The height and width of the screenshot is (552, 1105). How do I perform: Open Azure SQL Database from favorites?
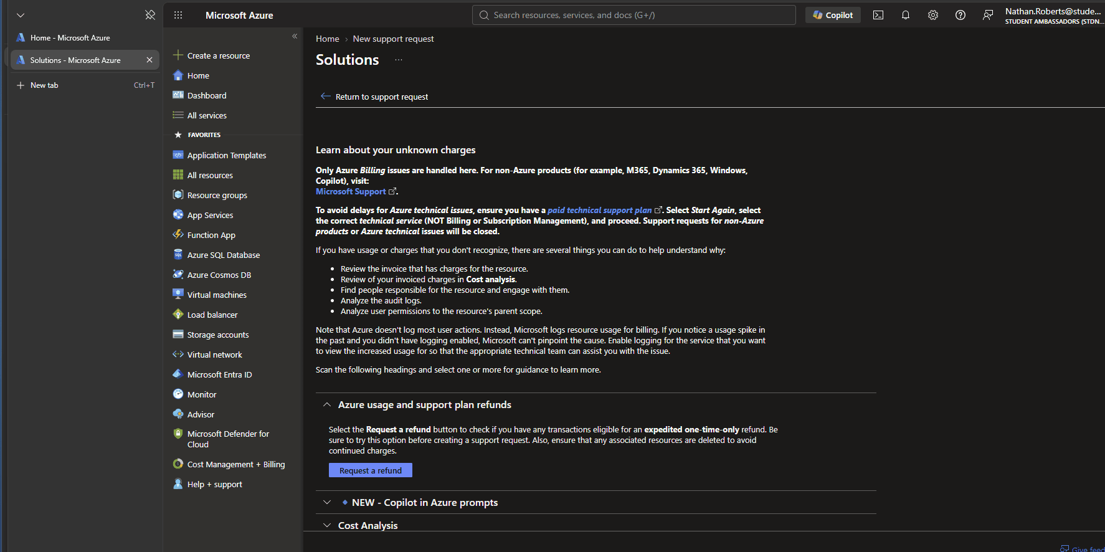tap(224, 255)
